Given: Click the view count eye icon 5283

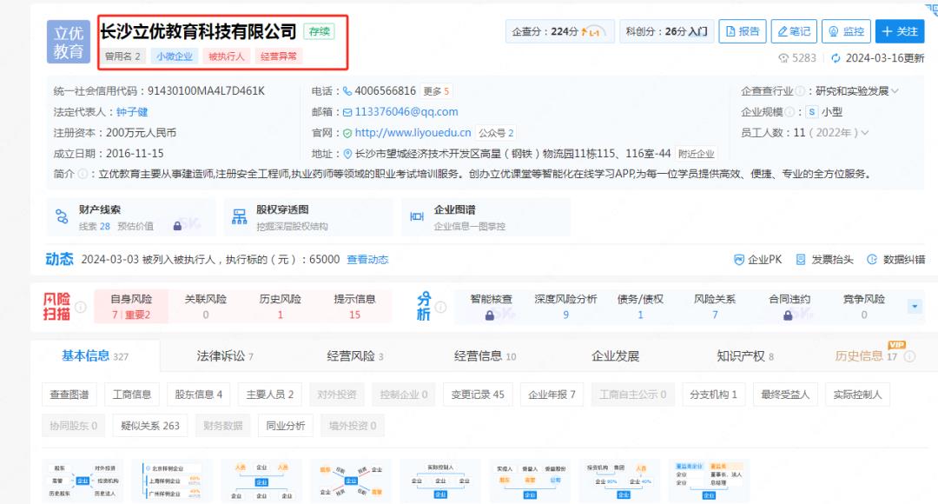Looking at the screenshot, I should tap(783, 58).
